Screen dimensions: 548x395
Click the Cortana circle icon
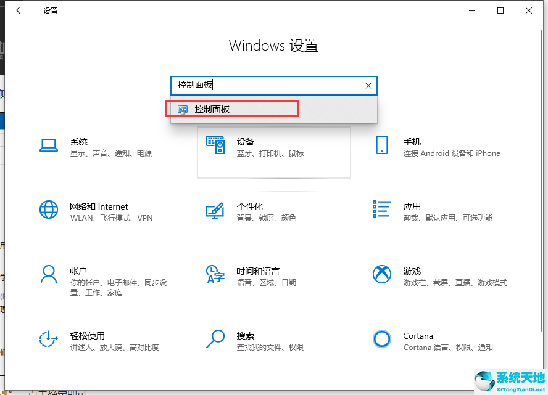382,340
